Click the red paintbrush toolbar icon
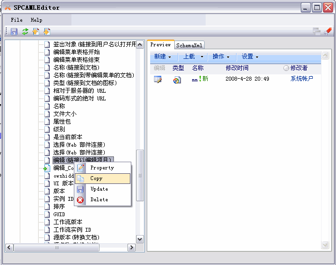 [x=328, y=31]
